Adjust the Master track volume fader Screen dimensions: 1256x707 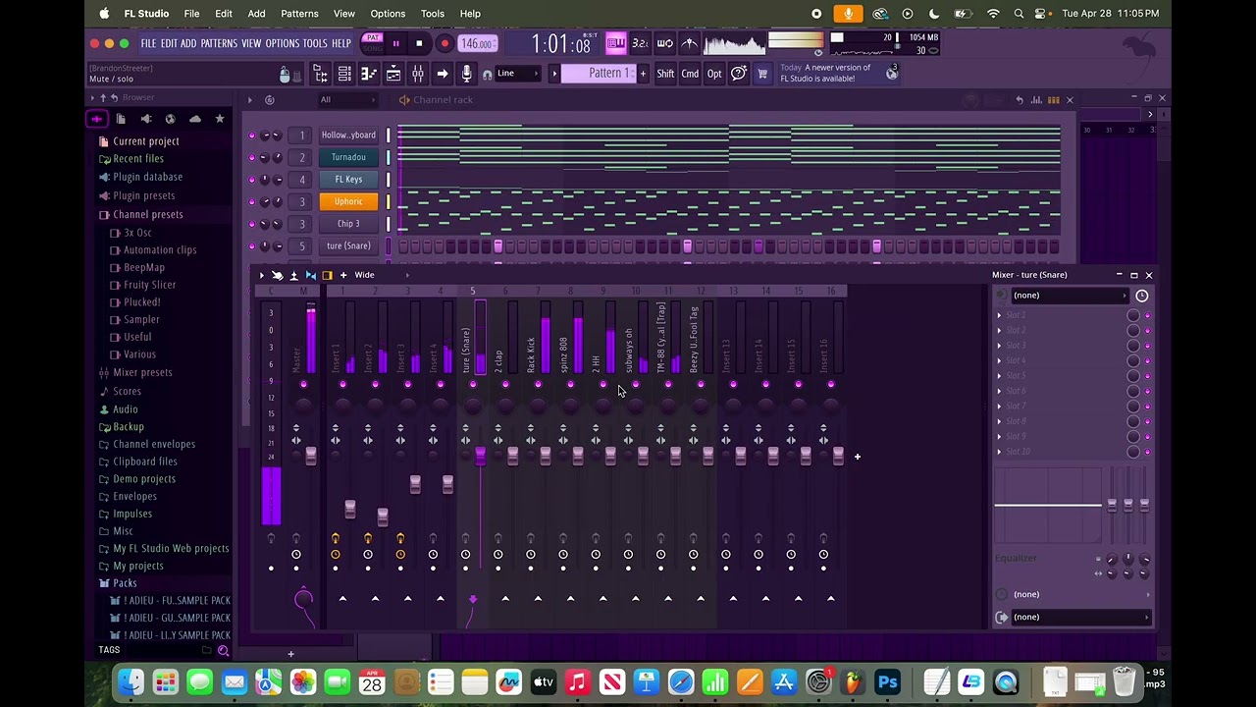[311, 456]
